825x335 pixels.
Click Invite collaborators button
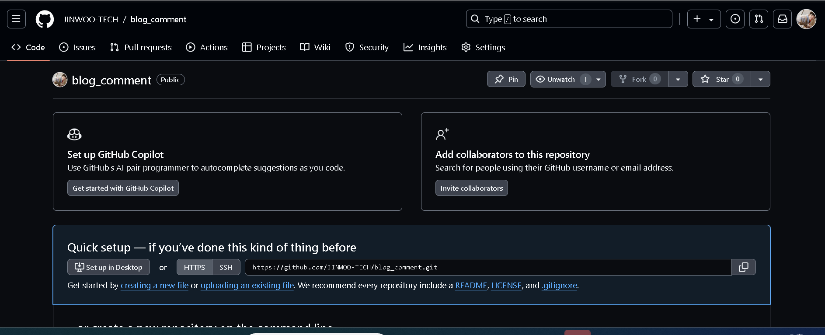[472, 188]
